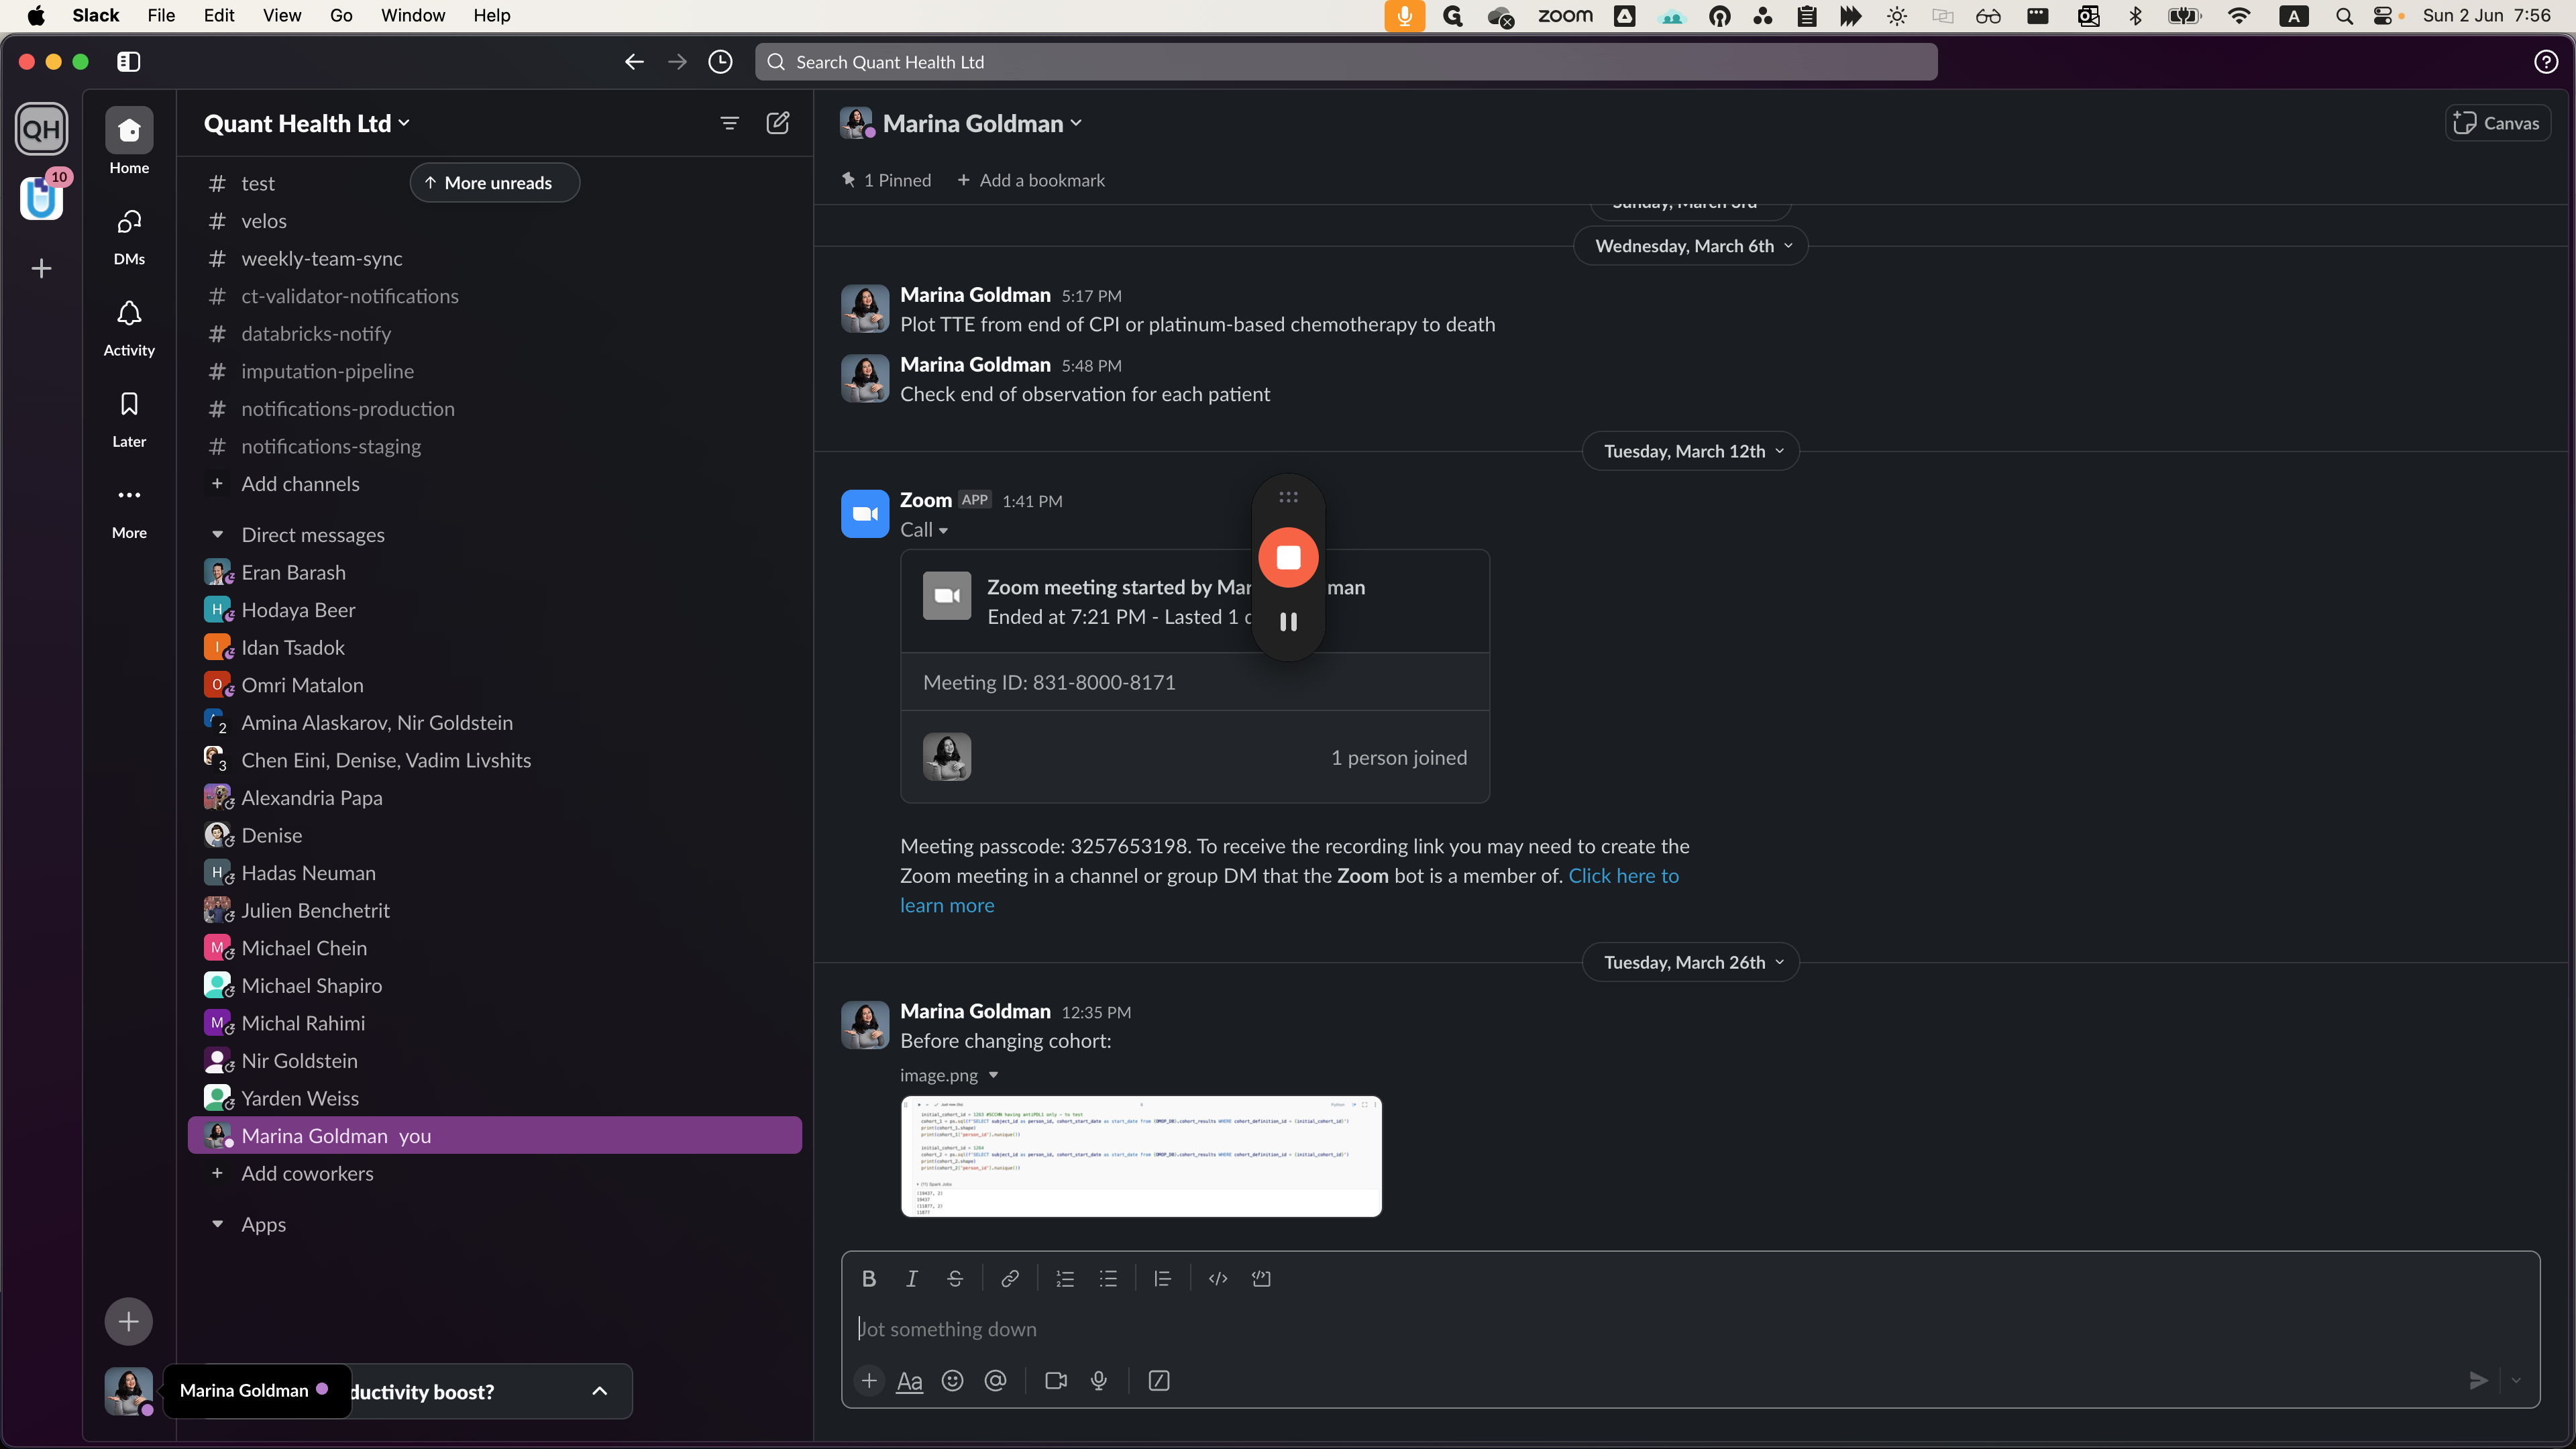View the 1 Pinned item
This screenshot has width=2576, height=1449.
(886, 180)
